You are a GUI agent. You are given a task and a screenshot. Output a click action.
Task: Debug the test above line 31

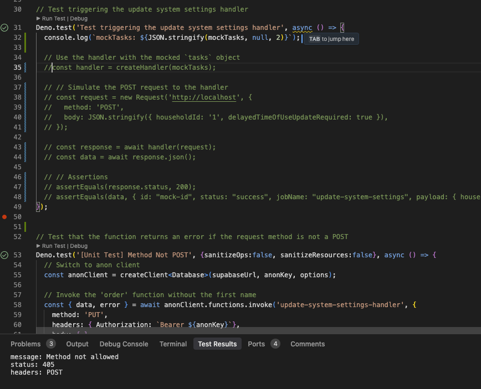click(79, 19)
